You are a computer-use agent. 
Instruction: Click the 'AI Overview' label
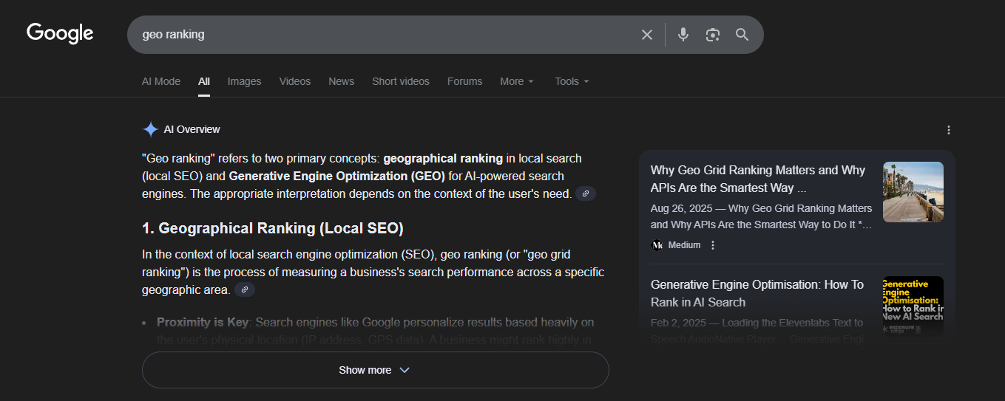click(192, 129)
